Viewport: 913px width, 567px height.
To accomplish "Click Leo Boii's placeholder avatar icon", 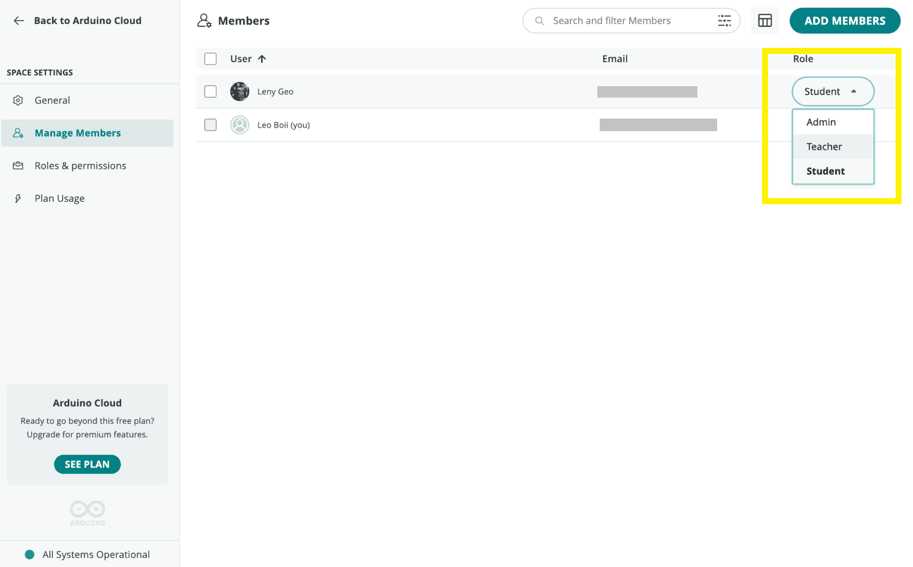I will 240,125.
